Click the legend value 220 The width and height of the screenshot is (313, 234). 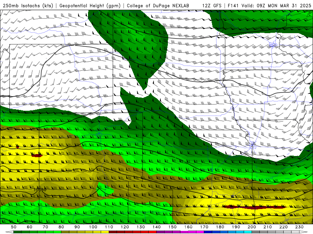tap(284, 227)
